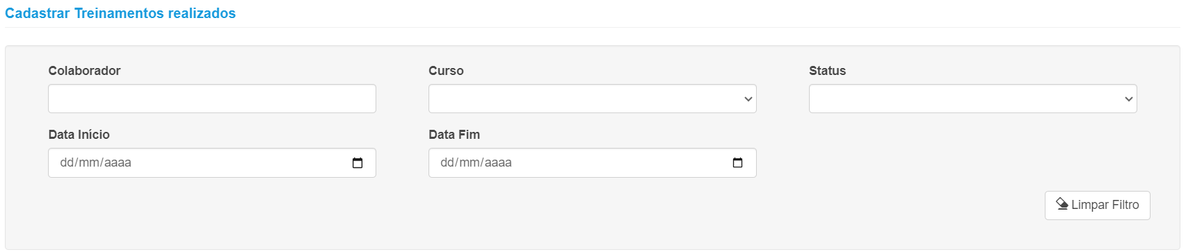Select the month segment in Data Fim
The width and height of the screenshot is (1186, 252).
[468, 163]
